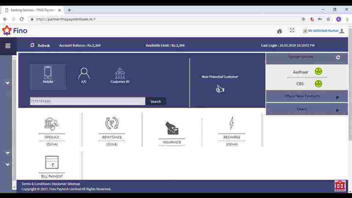Click the Home icon in header
The image size is (352, 198).
279,31
